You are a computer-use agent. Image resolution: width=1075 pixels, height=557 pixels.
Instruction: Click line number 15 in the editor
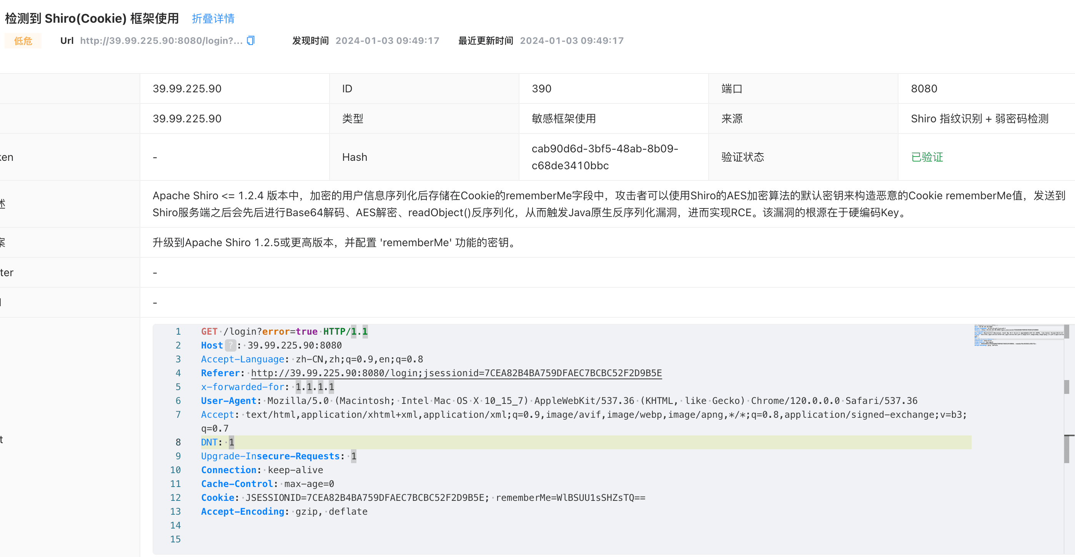175,539
